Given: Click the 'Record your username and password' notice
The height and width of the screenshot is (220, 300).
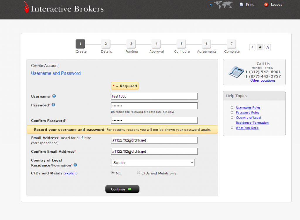Looking at the screenshot, I should (122, 130).
